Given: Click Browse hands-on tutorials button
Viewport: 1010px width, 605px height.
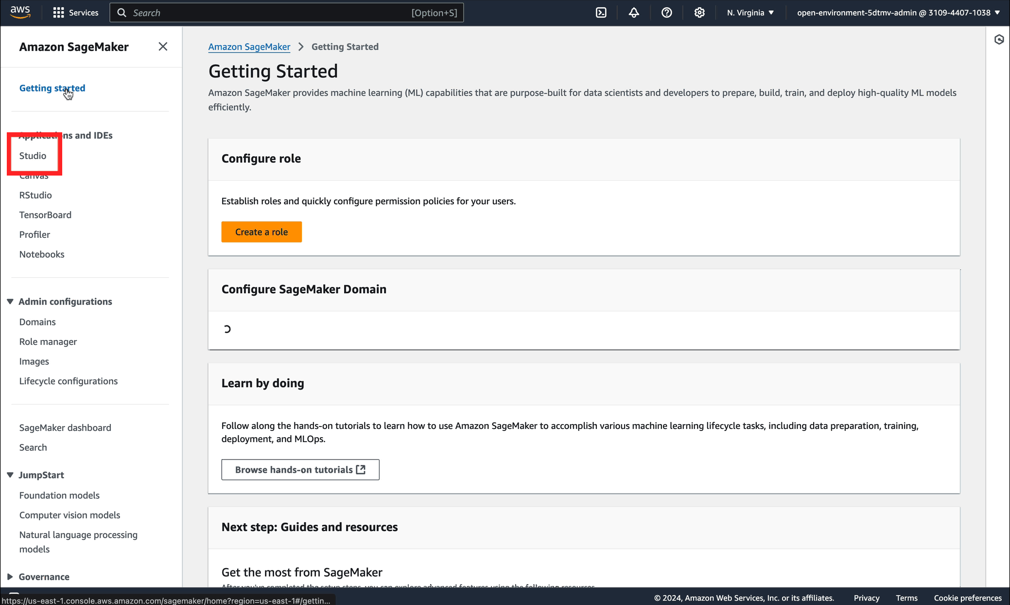Looking at the screenshot, I should pos(300,469).
